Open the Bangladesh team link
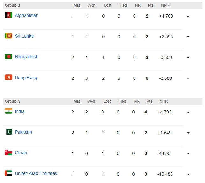The image size is (205, 183). pyautogui.click(x=26, y=57)
